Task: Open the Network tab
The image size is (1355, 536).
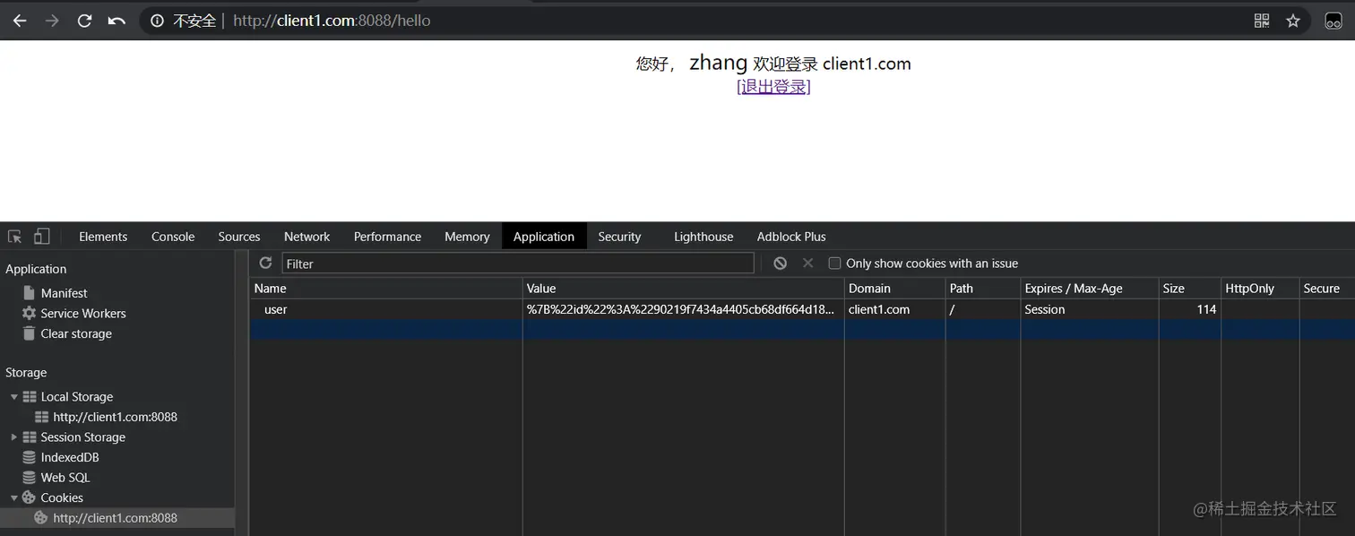Action: pyautogui.click(x=307, y=237)
